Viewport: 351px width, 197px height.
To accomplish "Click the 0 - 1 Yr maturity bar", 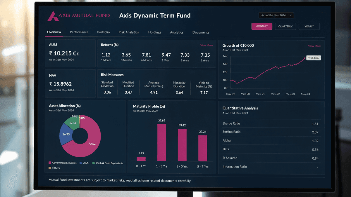I will (141, 159).
